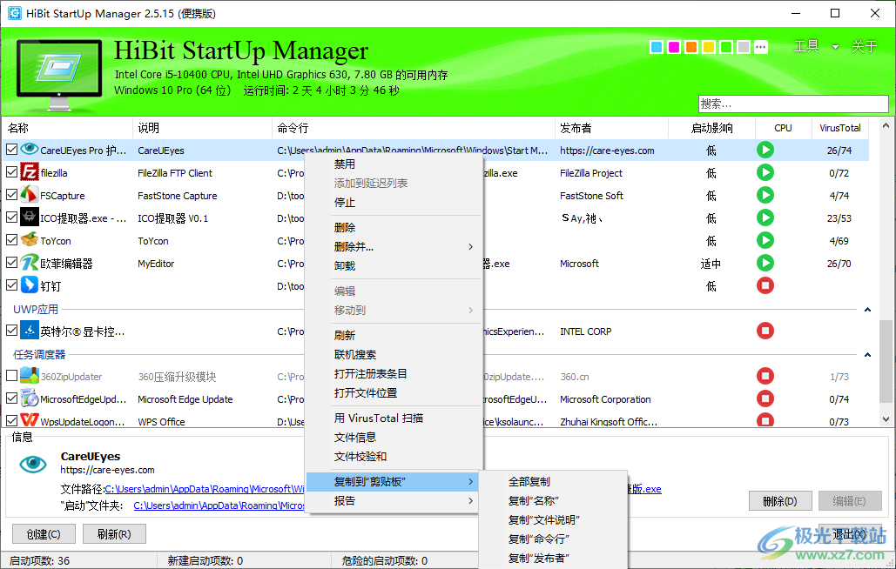The width and height of the screenshot is (896, 569).
Task: Click the 钉钉 blue icon
Action: point(29,284)
